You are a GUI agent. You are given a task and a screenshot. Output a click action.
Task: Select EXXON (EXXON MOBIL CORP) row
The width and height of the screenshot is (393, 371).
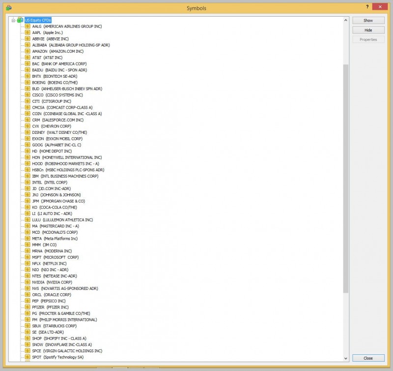(x=57, y=139)
